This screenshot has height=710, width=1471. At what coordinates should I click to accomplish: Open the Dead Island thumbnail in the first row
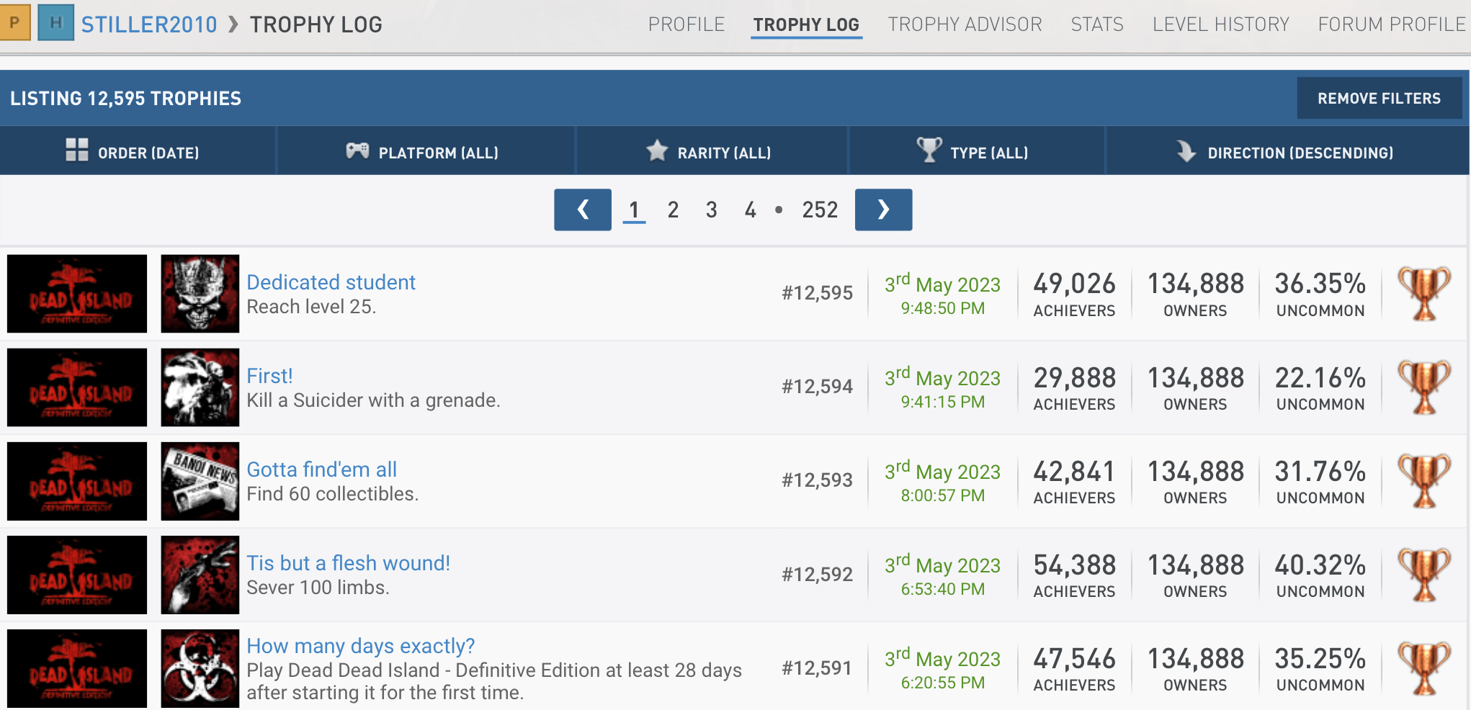77,294
